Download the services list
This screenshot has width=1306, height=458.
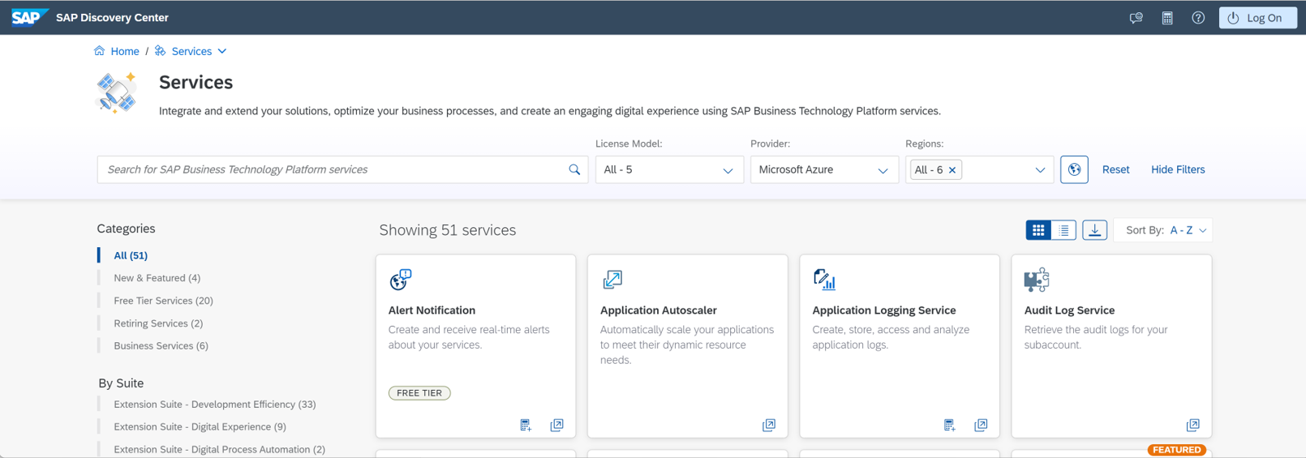point(1094,230)
